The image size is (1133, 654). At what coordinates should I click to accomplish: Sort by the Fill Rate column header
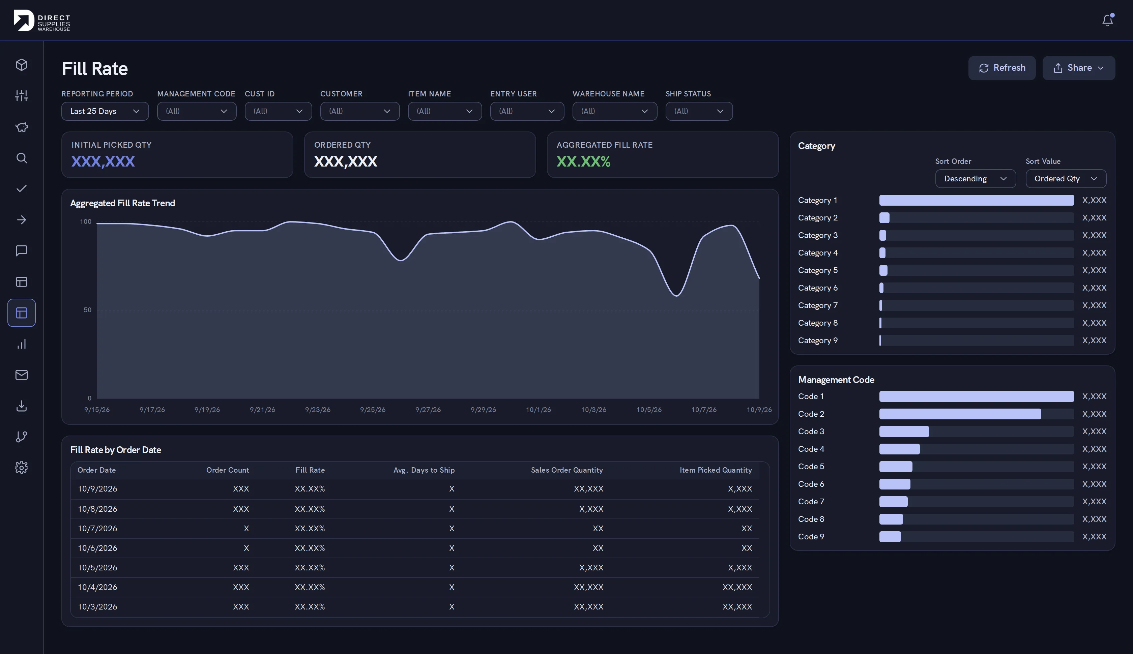310,470
